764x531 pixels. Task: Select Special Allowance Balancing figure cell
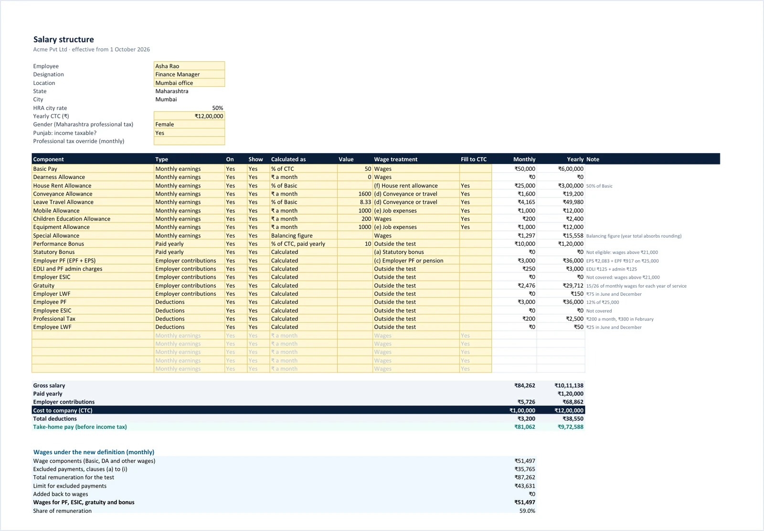(303, 236)
